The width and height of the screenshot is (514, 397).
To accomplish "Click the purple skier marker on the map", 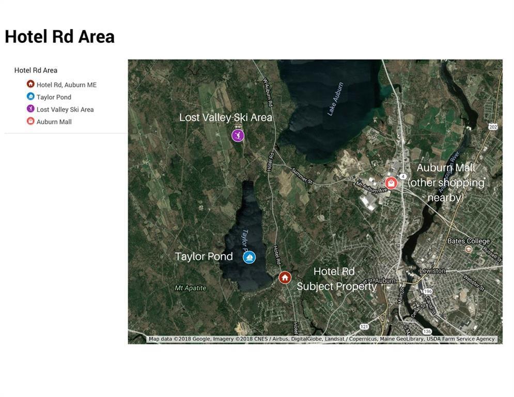I will coord(238,135).
